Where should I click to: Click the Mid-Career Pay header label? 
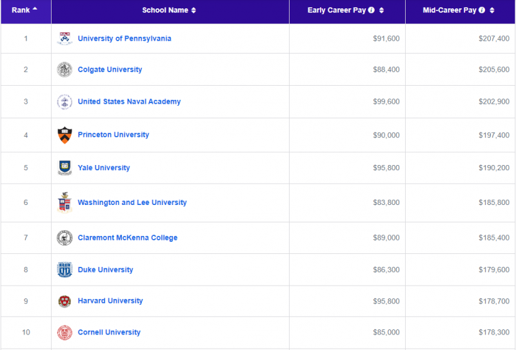[450, 10]
